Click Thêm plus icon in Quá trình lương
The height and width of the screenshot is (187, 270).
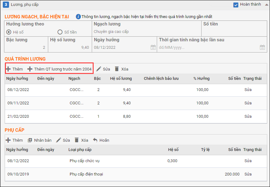8,69
